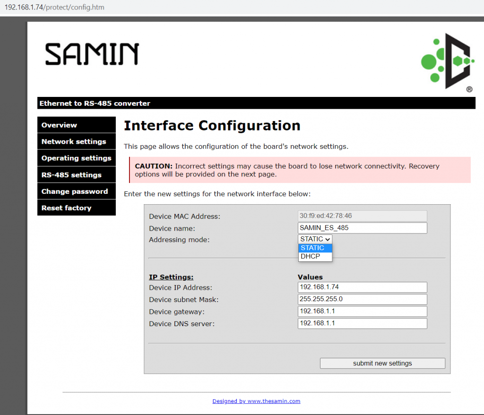Click submit new settings button
The height and width of the screenshot is (415, 484).
(382, 363)
